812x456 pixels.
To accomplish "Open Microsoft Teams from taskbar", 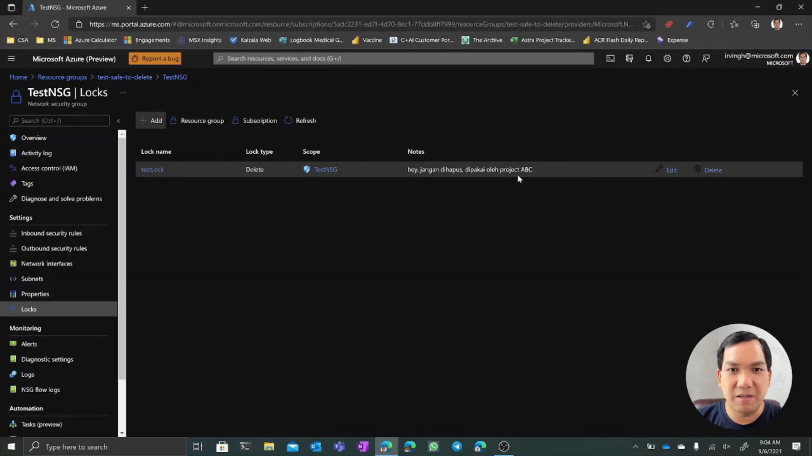I will [x=339, y=447].
